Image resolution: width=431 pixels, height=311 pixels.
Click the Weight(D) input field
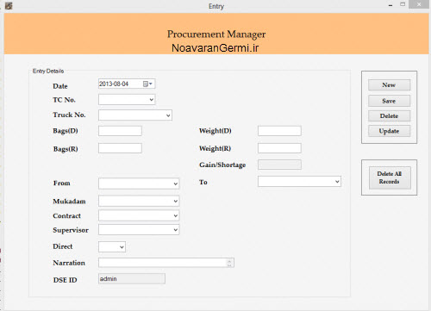tap(279, 131)
